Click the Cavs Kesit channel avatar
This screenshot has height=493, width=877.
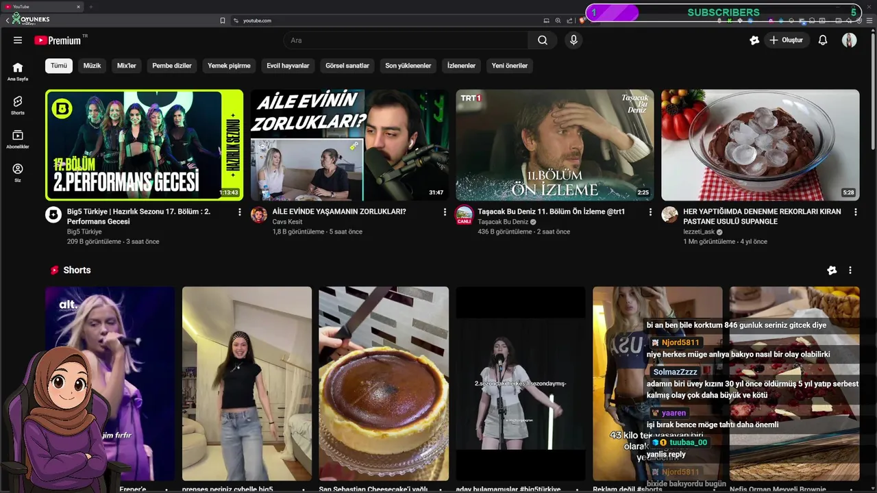click(x=259, y=215)
